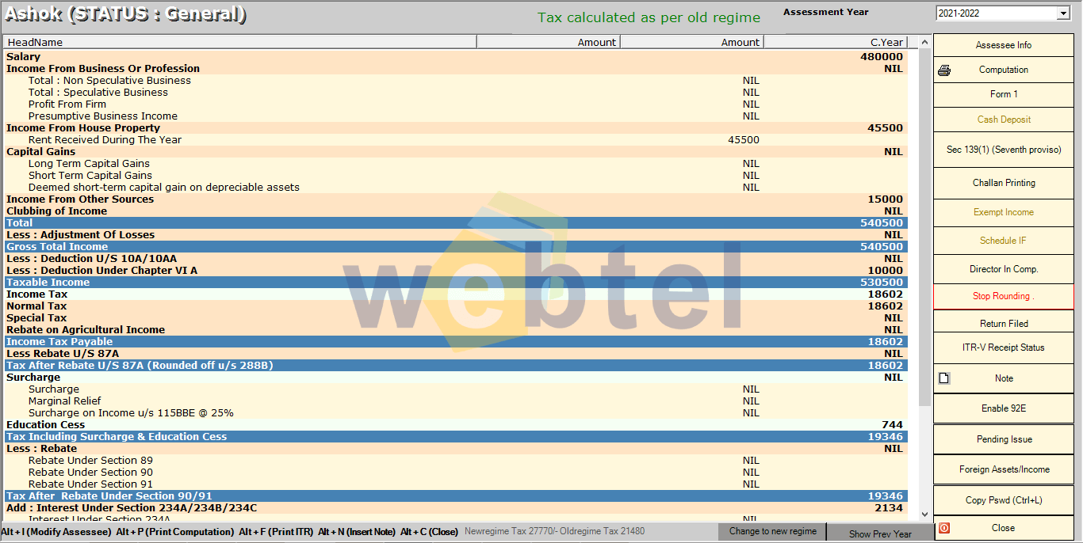The image size is (1083, 543).
Task: Select the Taxable Income row
Action: (x=456, y=283)
